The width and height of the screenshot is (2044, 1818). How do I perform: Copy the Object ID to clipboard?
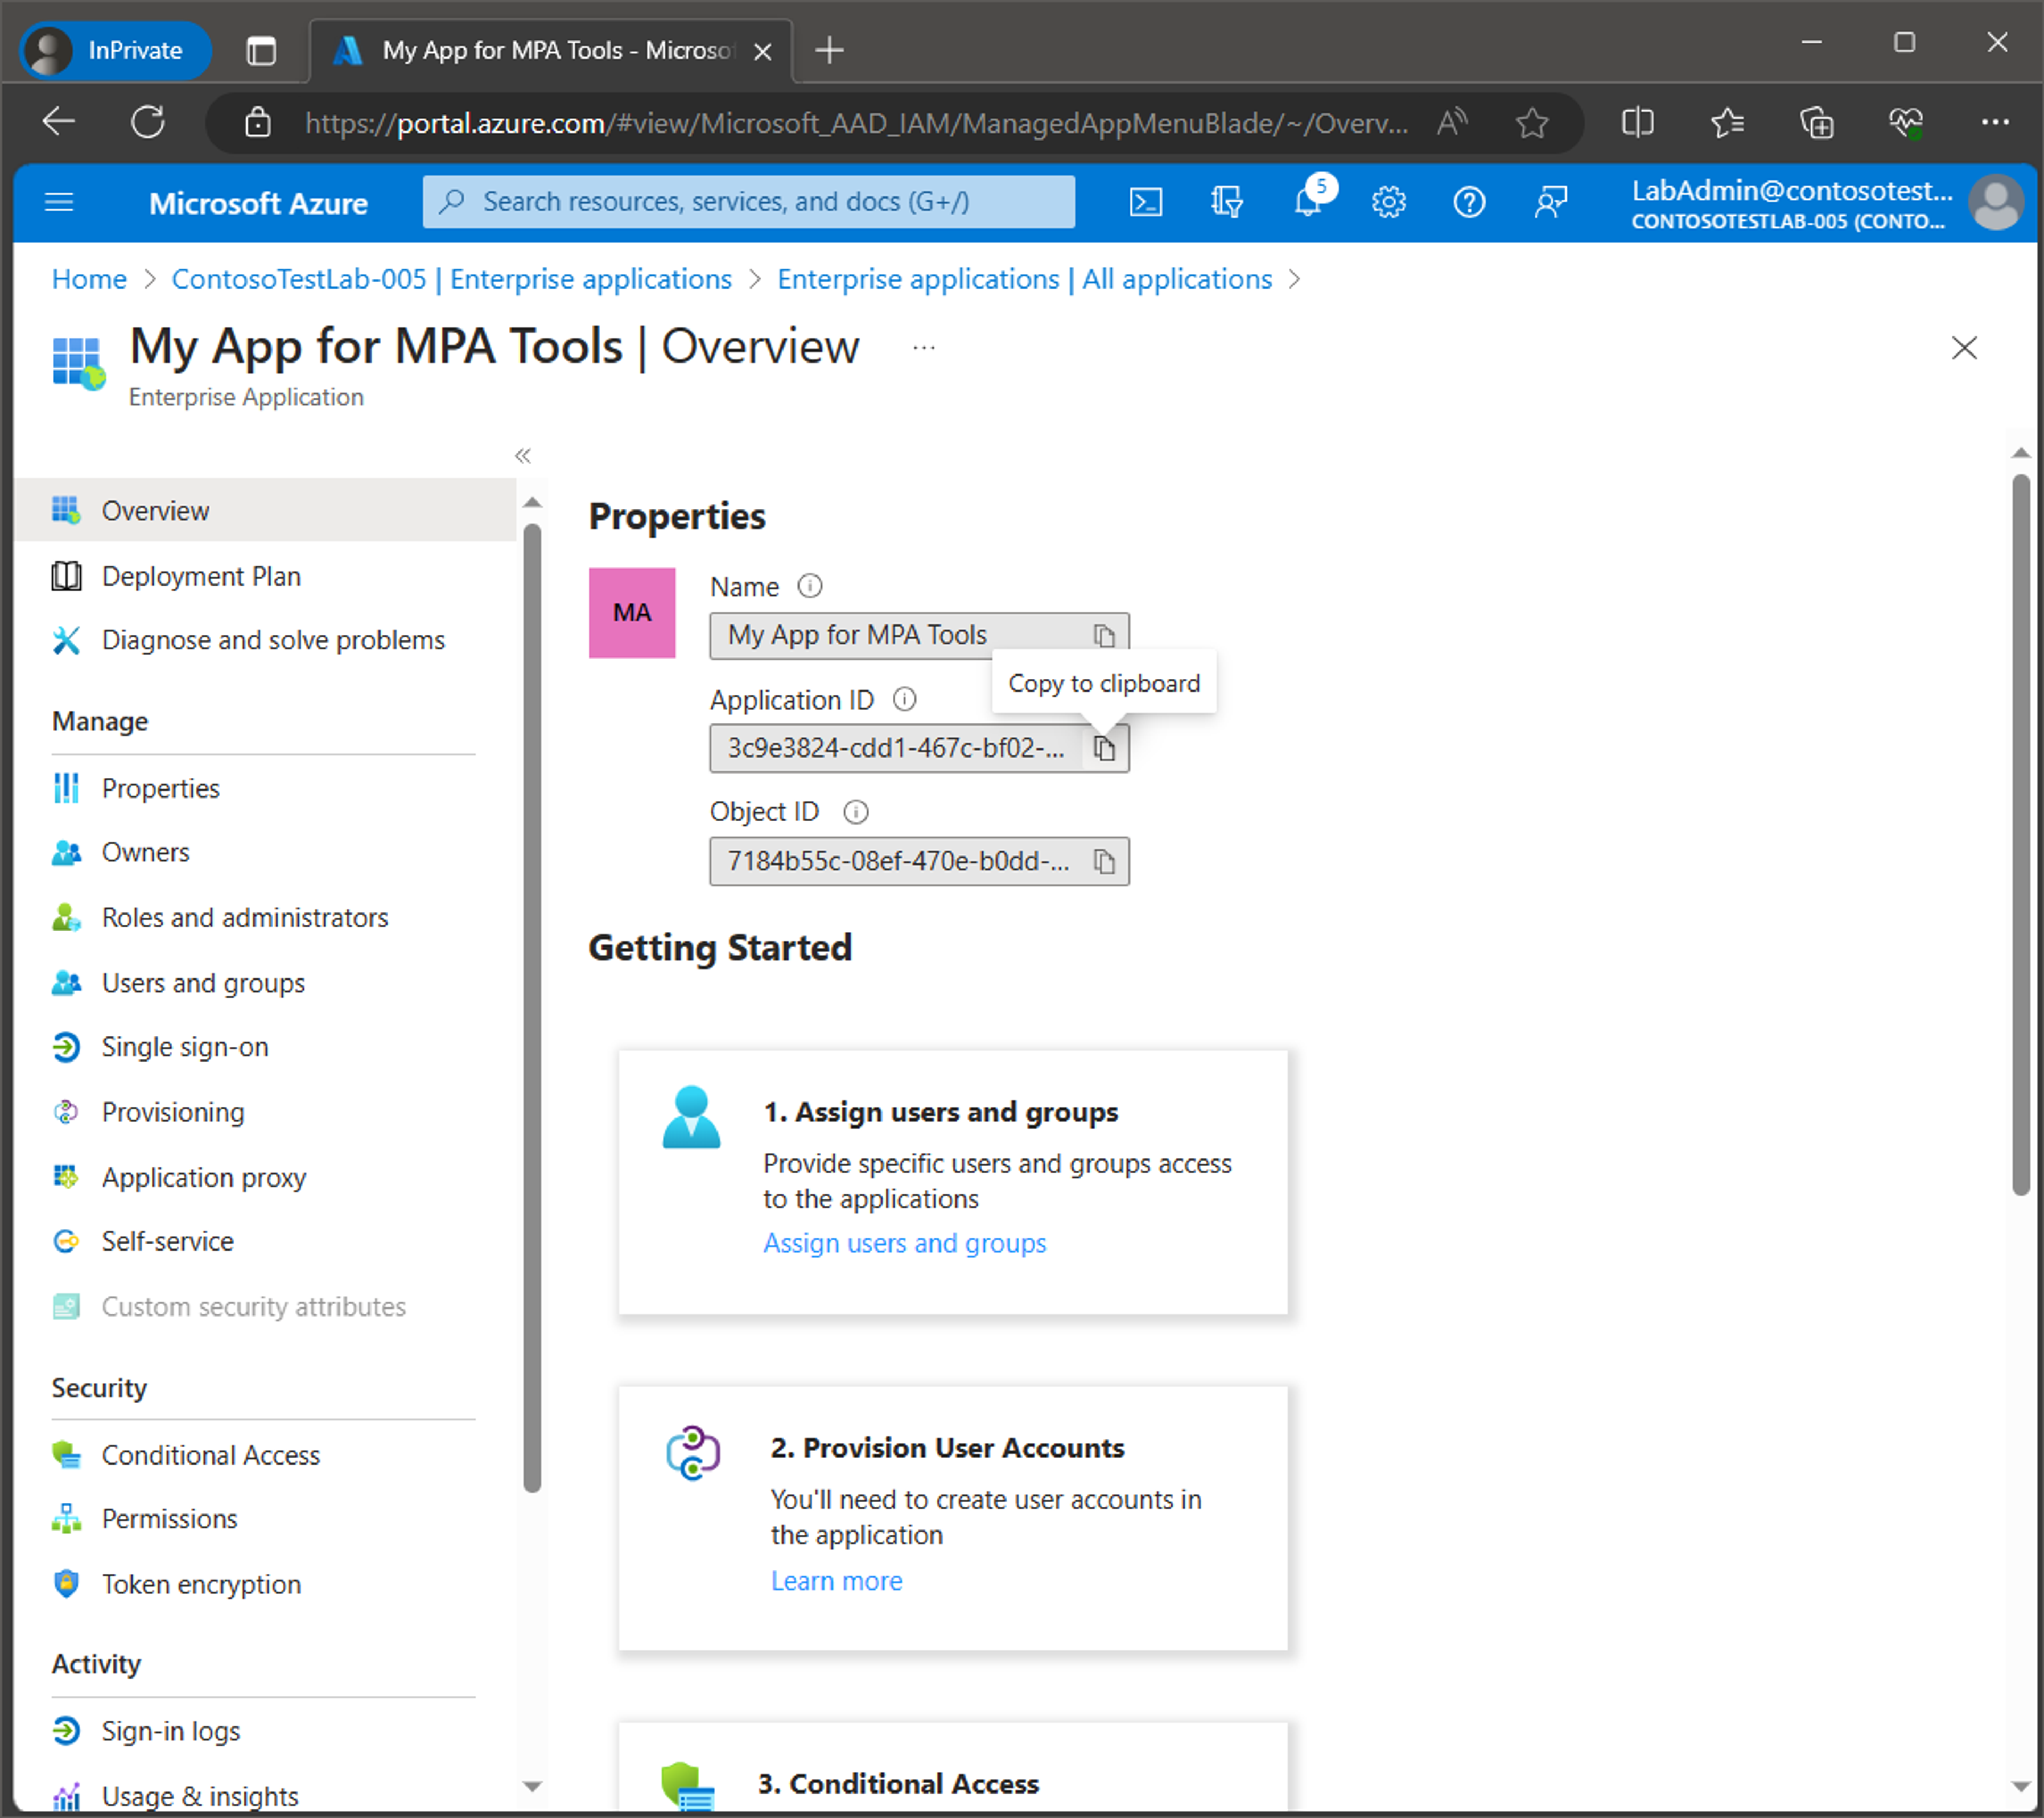click(1104, 861)
